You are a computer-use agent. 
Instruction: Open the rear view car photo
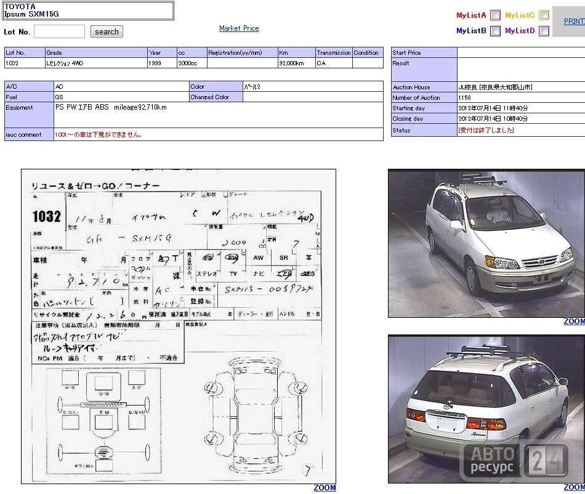point(486,409)
